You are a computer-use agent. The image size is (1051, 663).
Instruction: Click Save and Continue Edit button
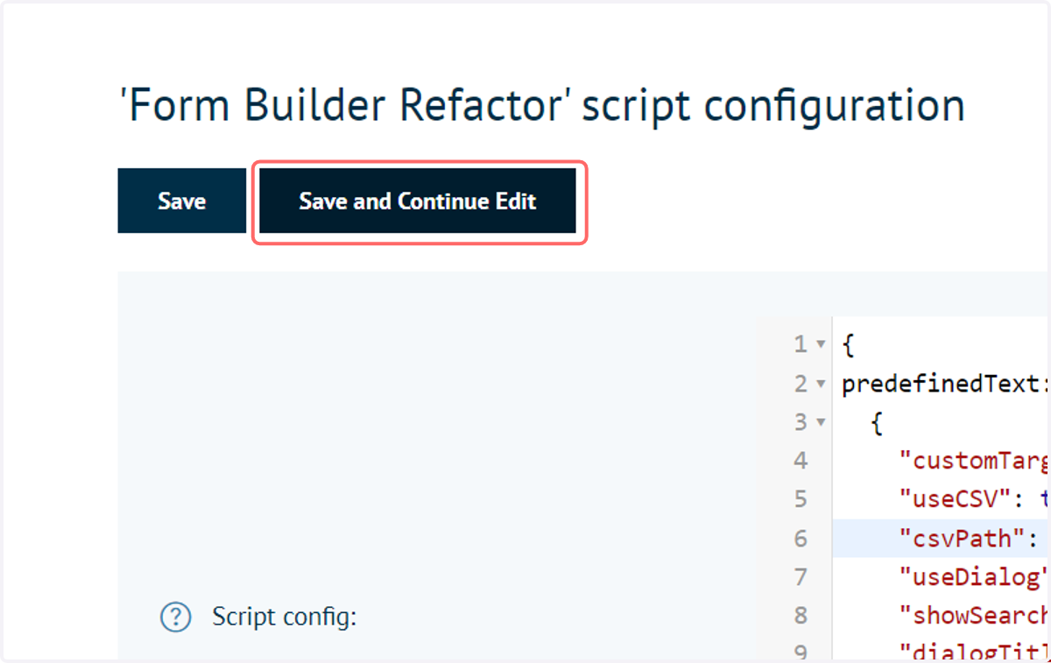418,201
